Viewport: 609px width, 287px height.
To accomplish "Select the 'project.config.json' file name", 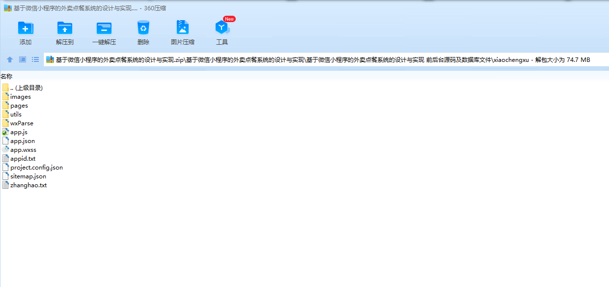I will coord(36,168).
